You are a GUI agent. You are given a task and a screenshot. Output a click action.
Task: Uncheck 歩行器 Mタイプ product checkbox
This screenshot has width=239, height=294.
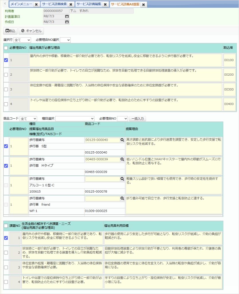(6, 166)
